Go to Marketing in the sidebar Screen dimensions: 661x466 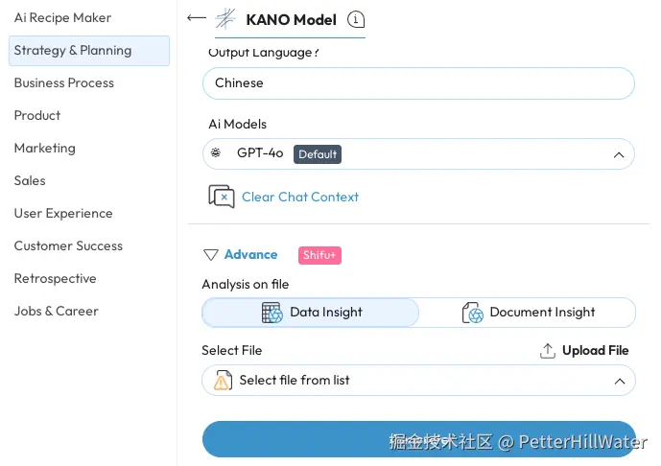(45, 149)
